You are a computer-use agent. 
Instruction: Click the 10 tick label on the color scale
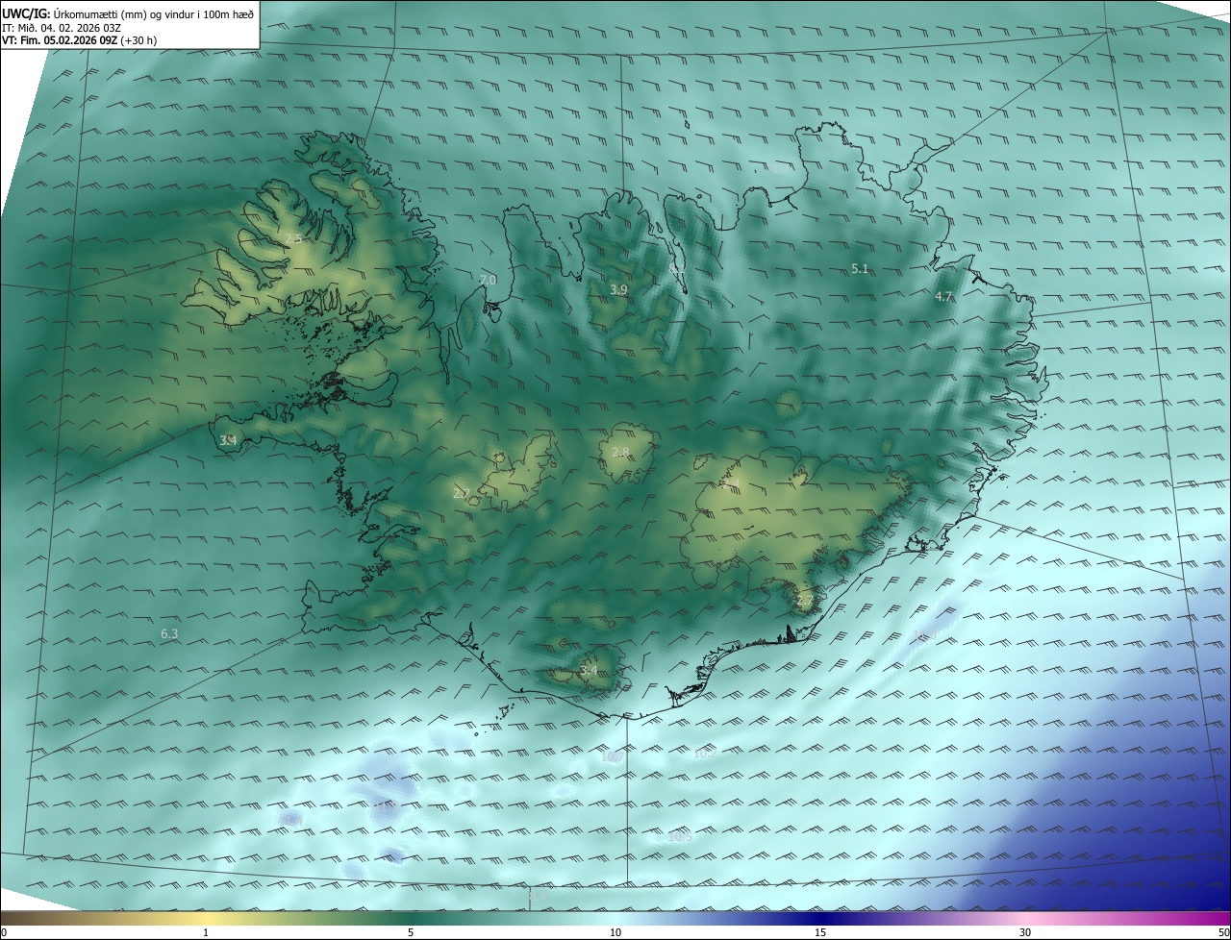615,932
